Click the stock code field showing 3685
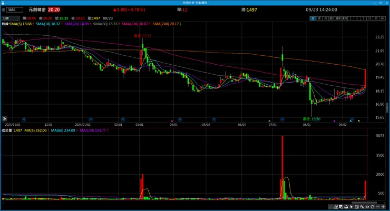This screenshot has width=390, height=211. [x=15, y=10]
